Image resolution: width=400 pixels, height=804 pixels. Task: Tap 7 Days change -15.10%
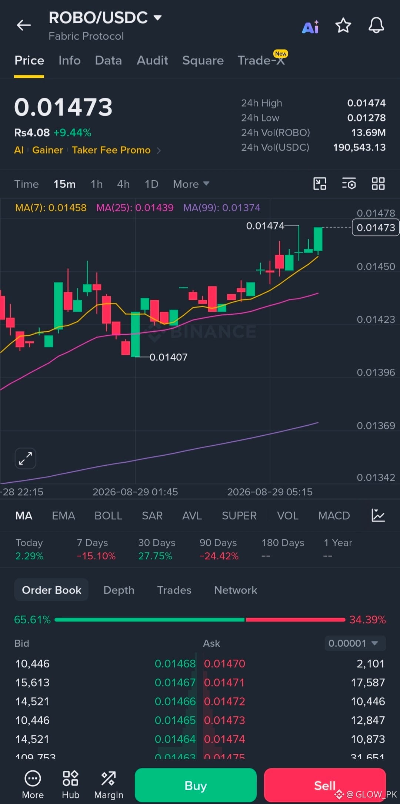click(x=96, y=556)
